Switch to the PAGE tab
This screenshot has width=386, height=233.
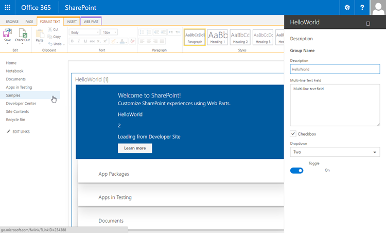click(29, 22)
